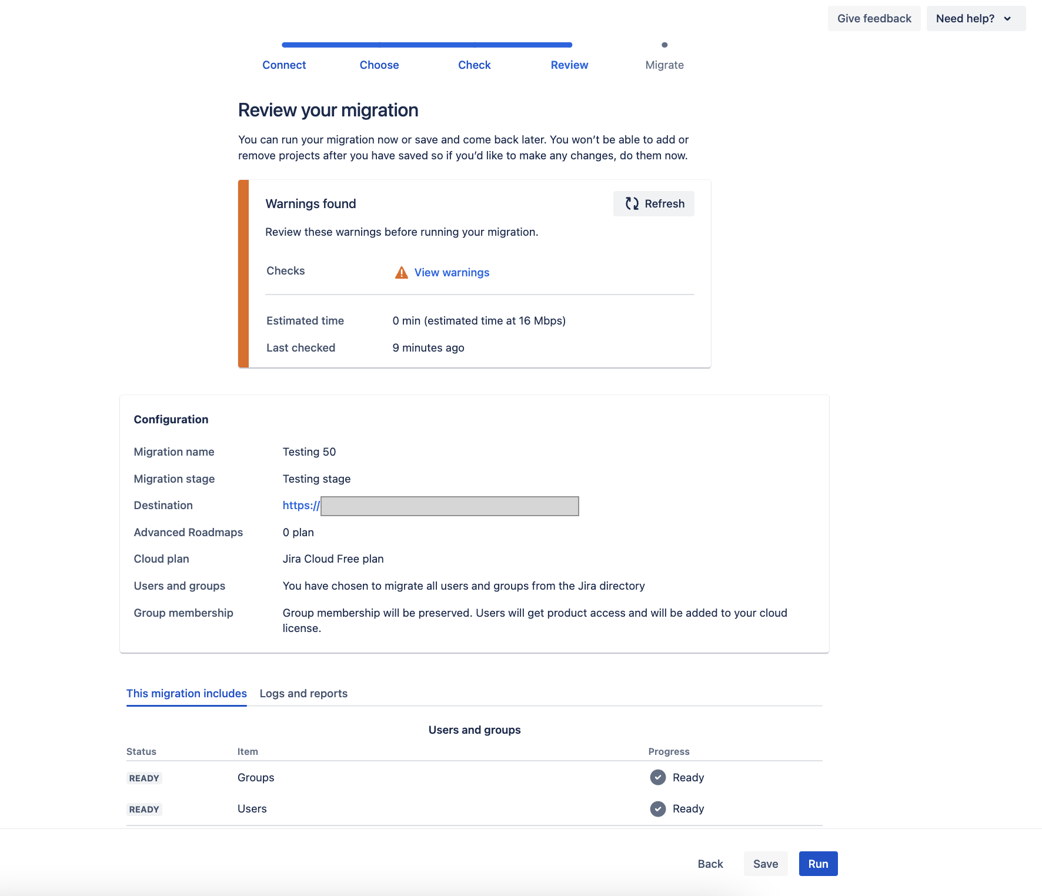Click the Groups ready checkmark icon
1042x896 pixels.
pyautogui.click(x=657, y=777)
